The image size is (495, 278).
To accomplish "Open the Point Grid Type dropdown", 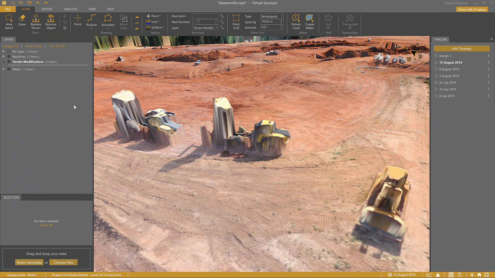I will tap(272, 16).
